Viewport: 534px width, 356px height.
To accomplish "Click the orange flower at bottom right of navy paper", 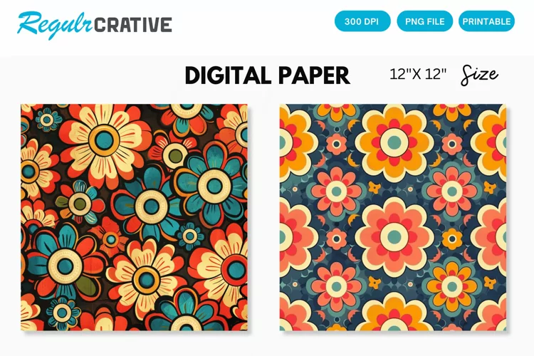I will coord(452,286).
